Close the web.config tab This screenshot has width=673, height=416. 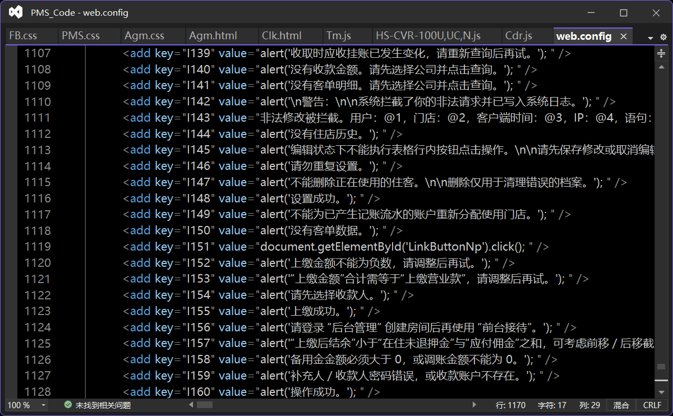tap(623, 36)
